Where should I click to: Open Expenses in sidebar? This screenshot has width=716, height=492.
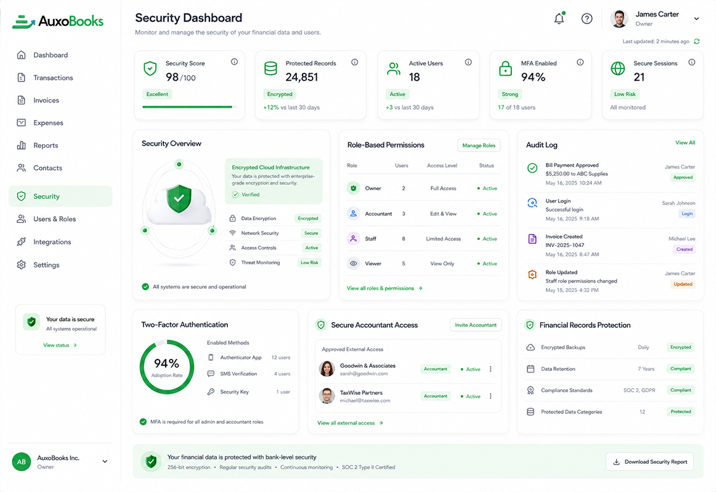[60, 123]
